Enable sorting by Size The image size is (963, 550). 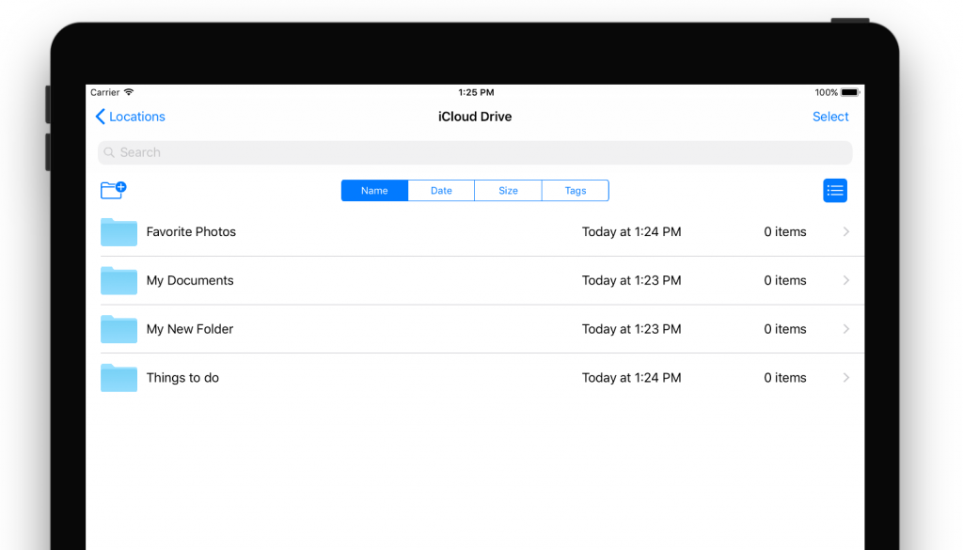tap(508, 189)
